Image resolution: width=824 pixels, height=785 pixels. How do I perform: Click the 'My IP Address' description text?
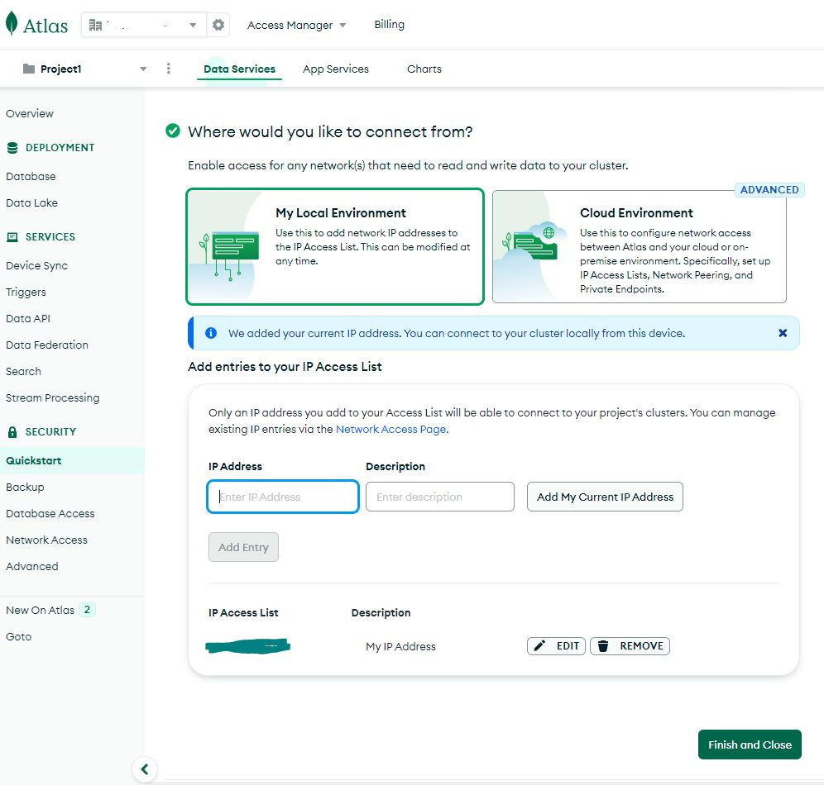(x=400, y=646)
